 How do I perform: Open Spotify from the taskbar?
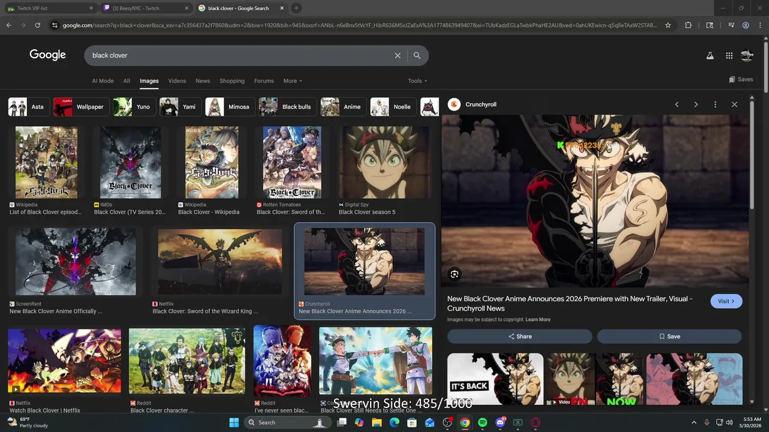[482, 422]
